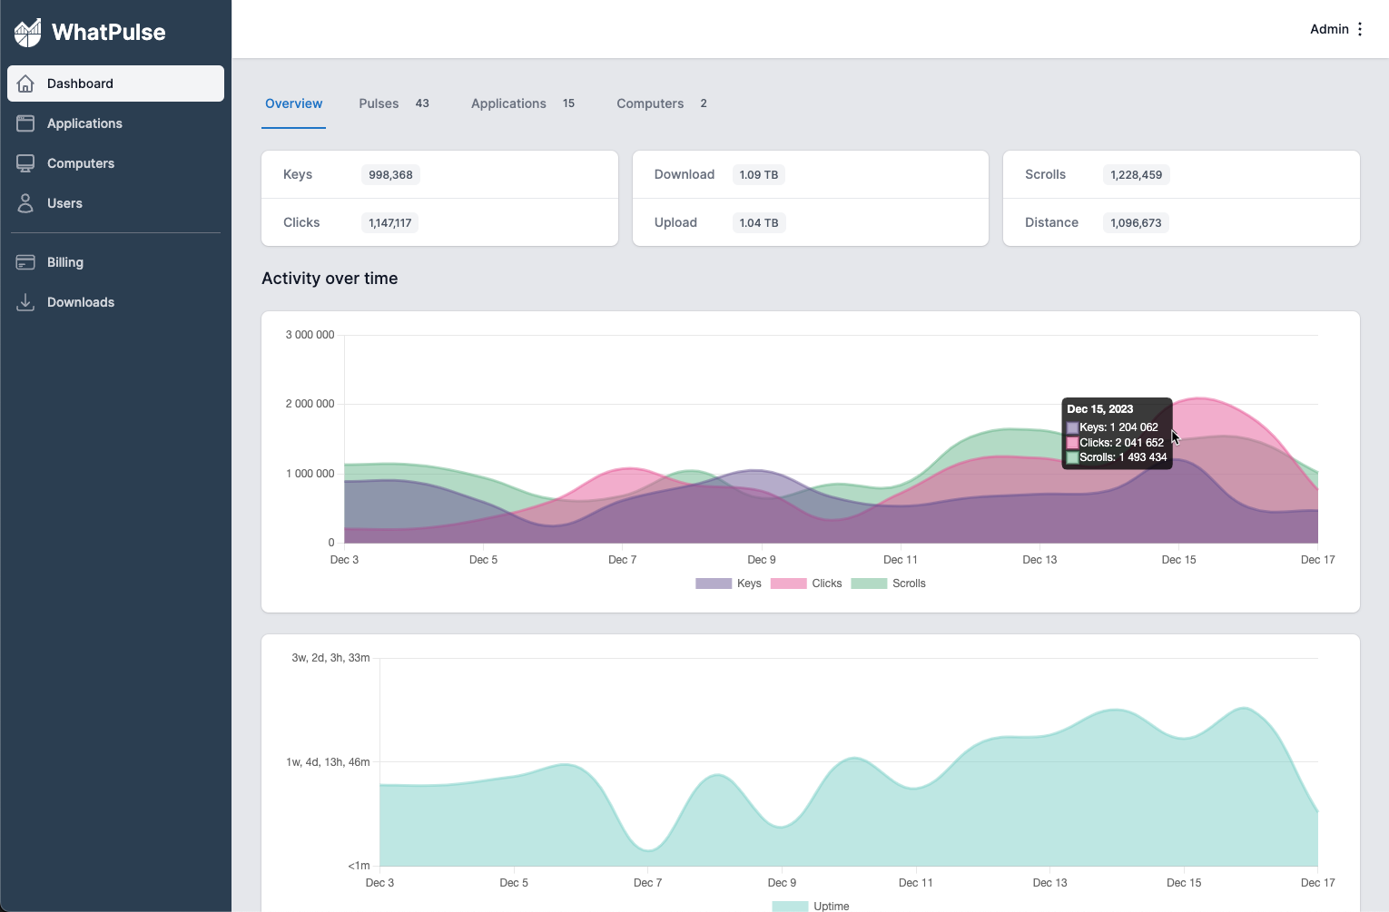Click the Dashboard home icon
Viewport: 1389px width, 912px height.
tap(25, 83)
